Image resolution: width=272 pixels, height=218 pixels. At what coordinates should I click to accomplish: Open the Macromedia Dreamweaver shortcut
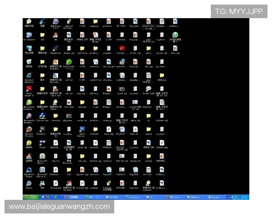29,102
